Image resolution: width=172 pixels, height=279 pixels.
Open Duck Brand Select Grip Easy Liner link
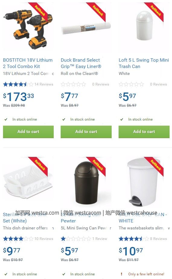pyautogui.click(x=81, y=63)
